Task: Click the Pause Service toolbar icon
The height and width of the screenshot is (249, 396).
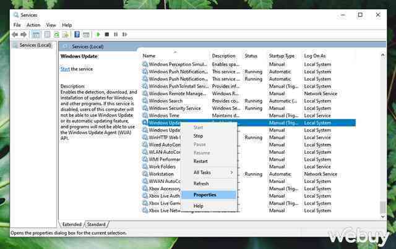Action: 116,35
